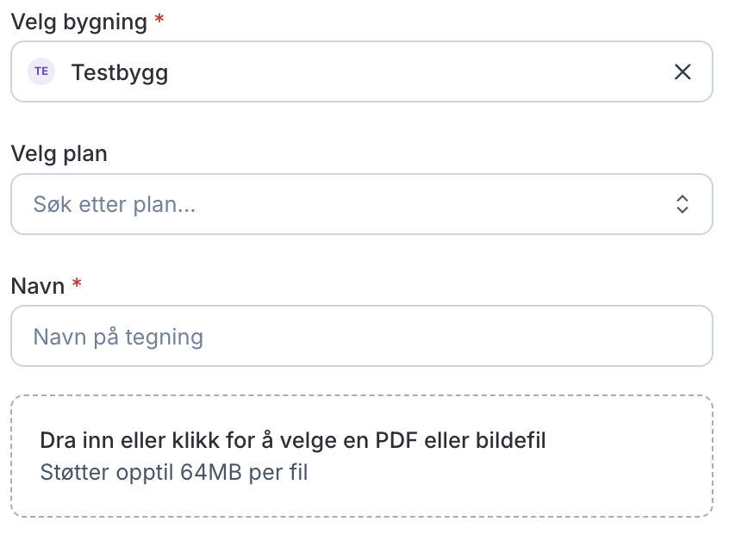Click empty space inside the Navn input
The image size is (729, 534).
pyautogui.click(x=456, y=336)
